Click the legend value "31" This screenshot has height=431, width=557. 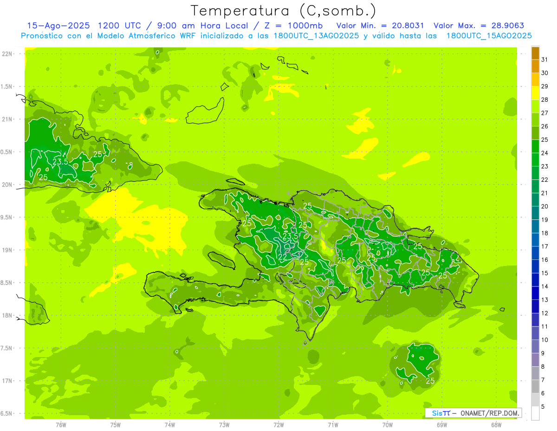545,60
